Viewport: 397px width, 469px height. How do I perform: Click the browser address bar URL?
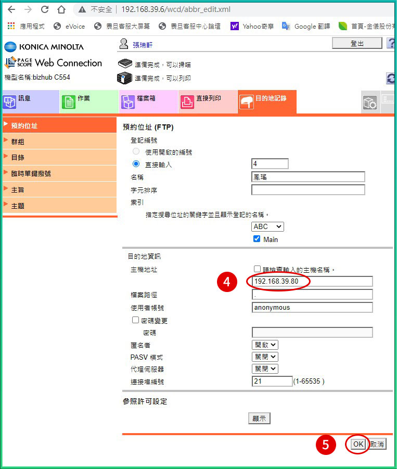[x=176, y=9]
